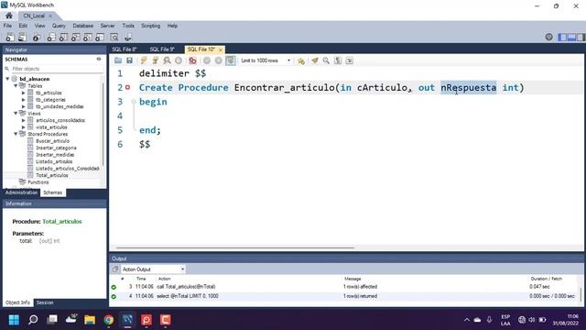Execute the script with lightning icon
Screen dimensions: 586x330
(144, 60)
